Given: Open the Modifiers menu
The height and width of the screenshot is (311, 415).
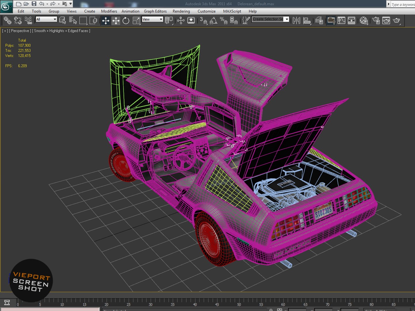Looking at the screenshot, I should [x=109, y=11].
